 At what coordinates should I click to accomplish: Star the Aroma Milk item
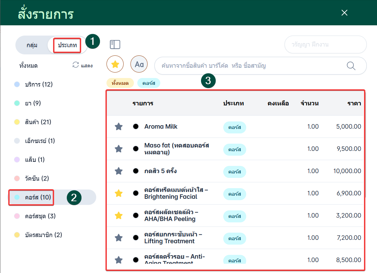point(118,127)
